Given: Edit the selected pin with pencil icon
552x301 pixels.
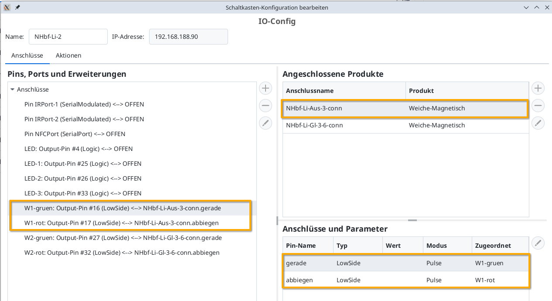Looking at the screenshot, I should (266, 123).
